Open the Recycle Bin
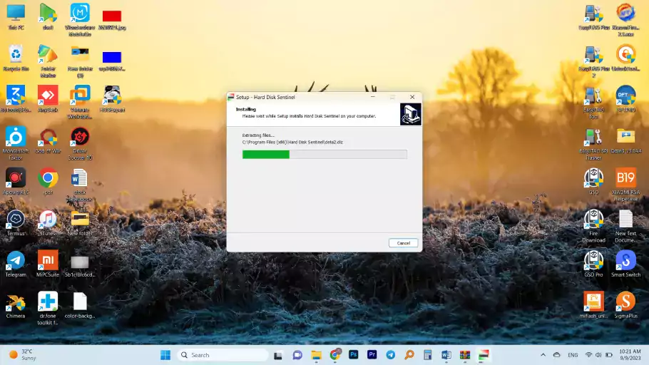The height and width of the screenshot is (365, 649). [x=15, y=55]
